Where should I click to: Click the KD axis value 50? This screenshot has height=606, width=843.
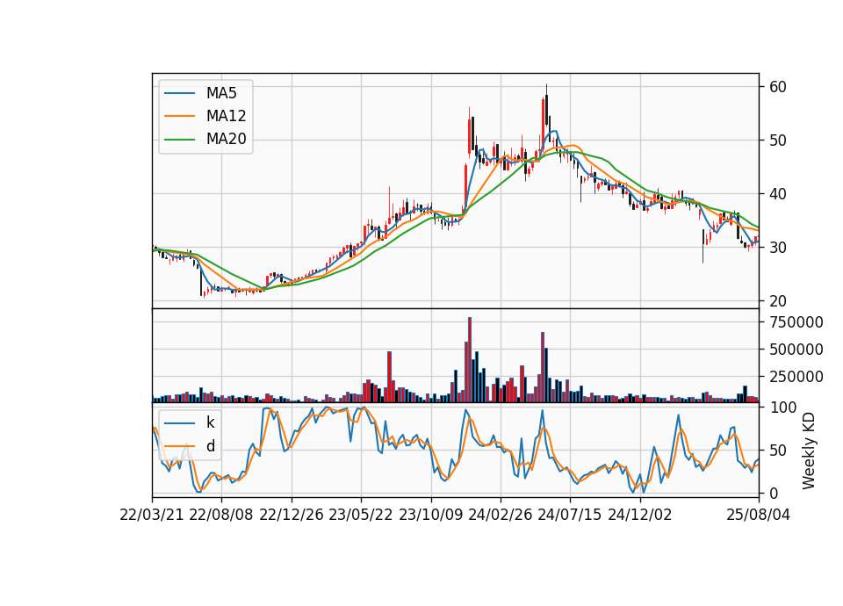tap(778, 450)
